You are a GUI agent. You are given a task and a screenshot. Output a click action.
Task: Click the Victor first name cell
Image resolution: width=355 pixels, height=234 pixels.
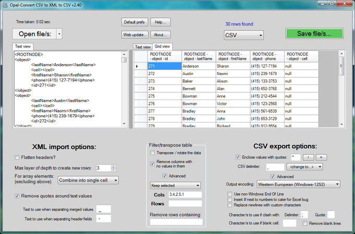point(233,104)
